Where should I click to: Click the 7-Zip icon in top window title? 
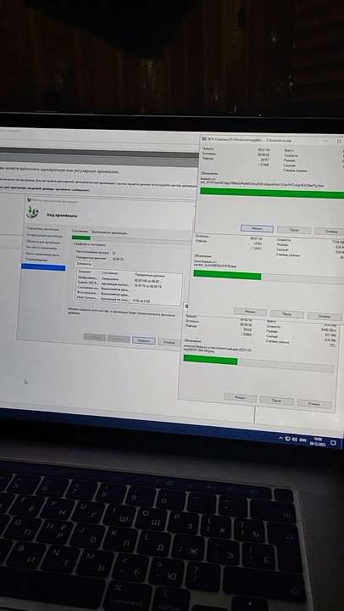click(x=204, y=138)
